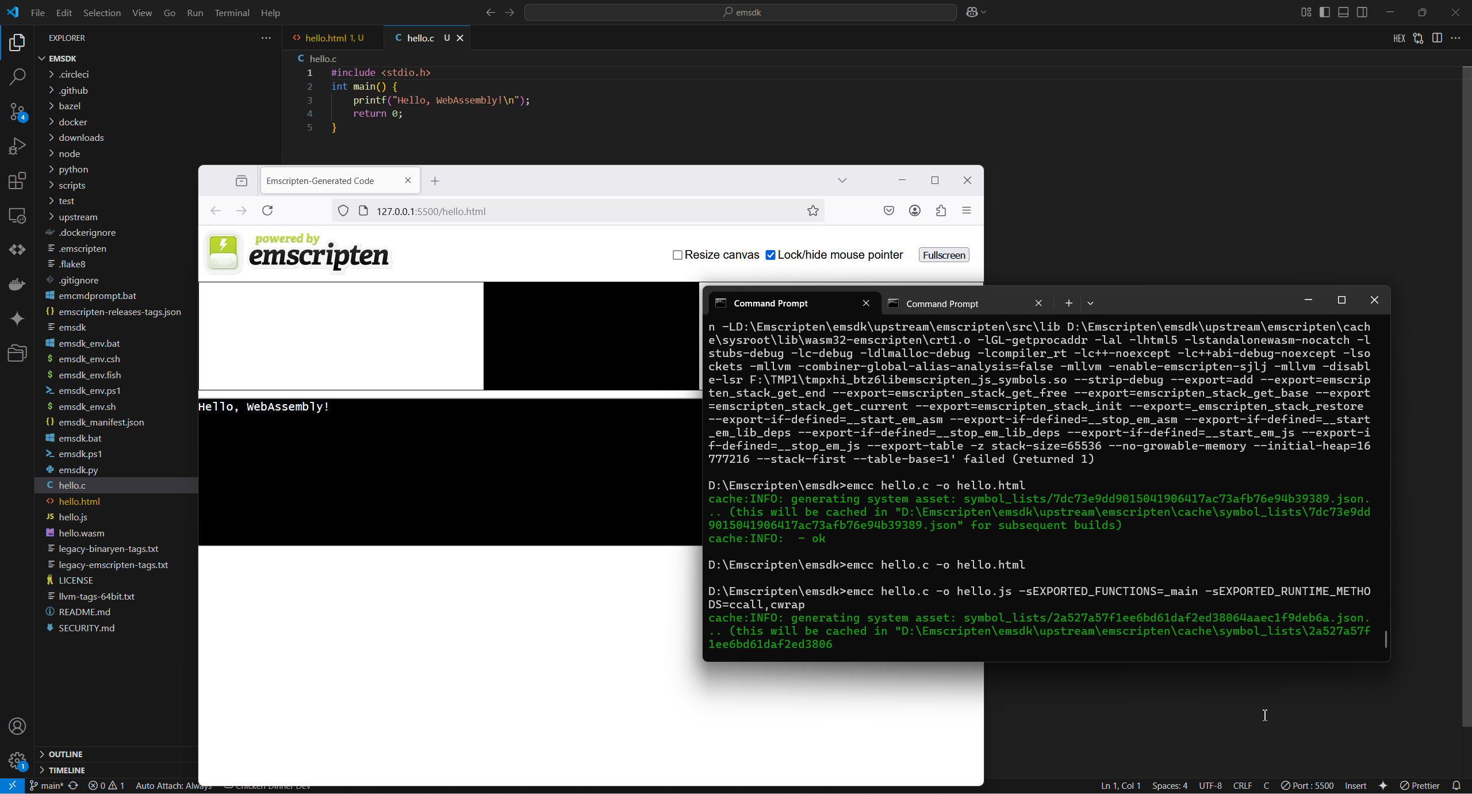Expand the OUTLINE section

[x=66, y=754]
